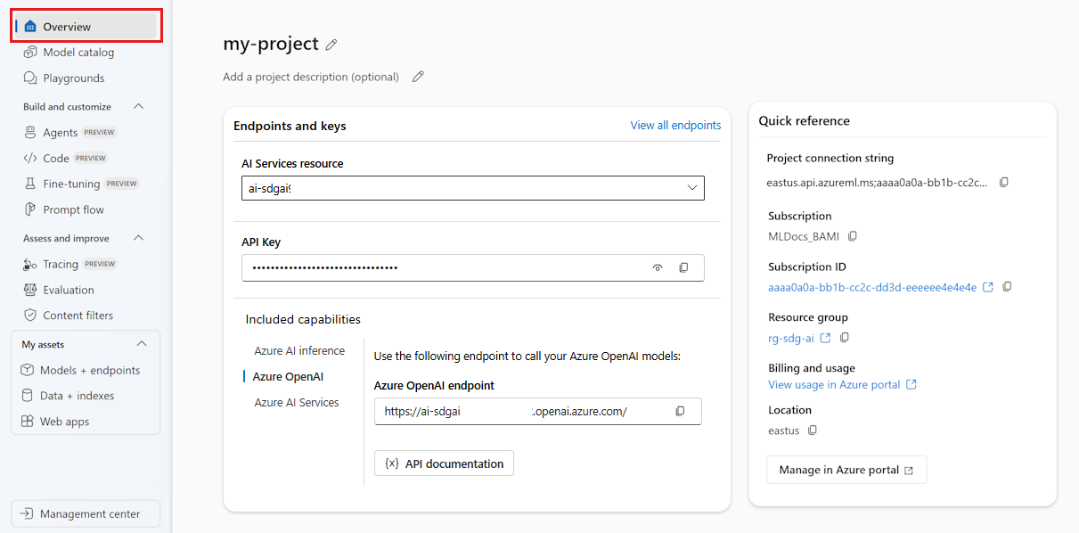Open the Model catalog from the sidebar
1079x533 pixels.
(x=78, y=52)
